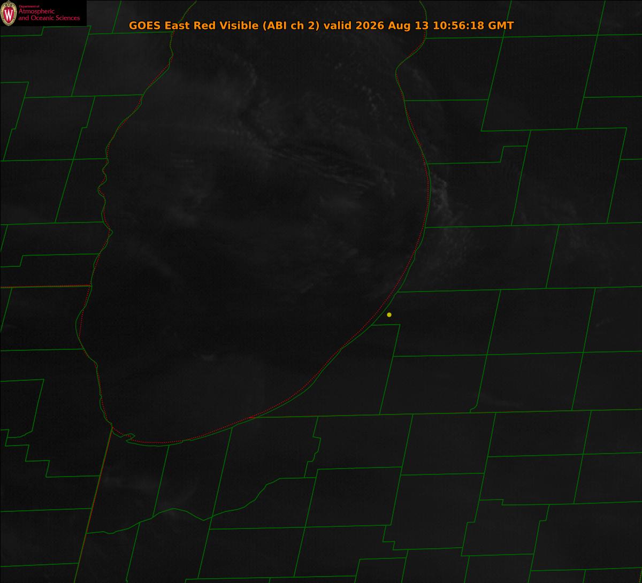Select the streaky clouds over the northeastern lake
This screenshot has width=642, height=583.
pos(321,160)
